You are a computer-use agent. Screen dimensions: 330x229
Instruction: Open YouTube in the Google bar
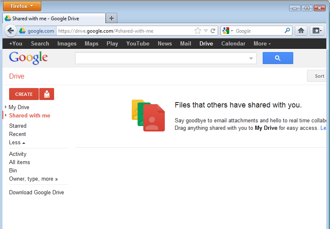tap(138, 43)
